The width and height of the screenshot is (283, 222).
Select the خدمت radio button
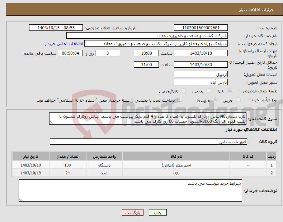coord(209,91)
